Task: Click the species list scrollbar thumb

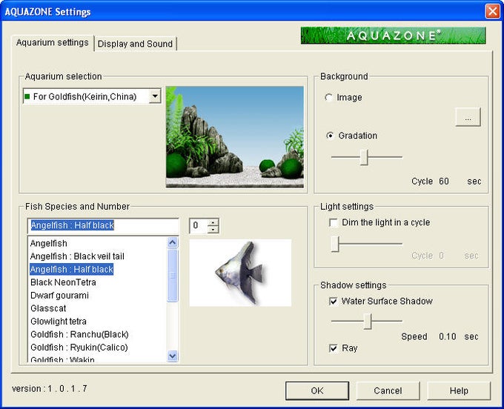Action: click(173, 276)
